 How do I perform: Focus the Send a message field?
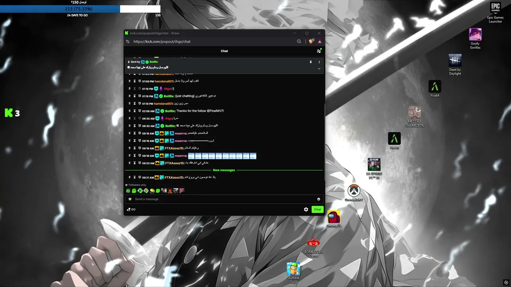pos(224,199)
